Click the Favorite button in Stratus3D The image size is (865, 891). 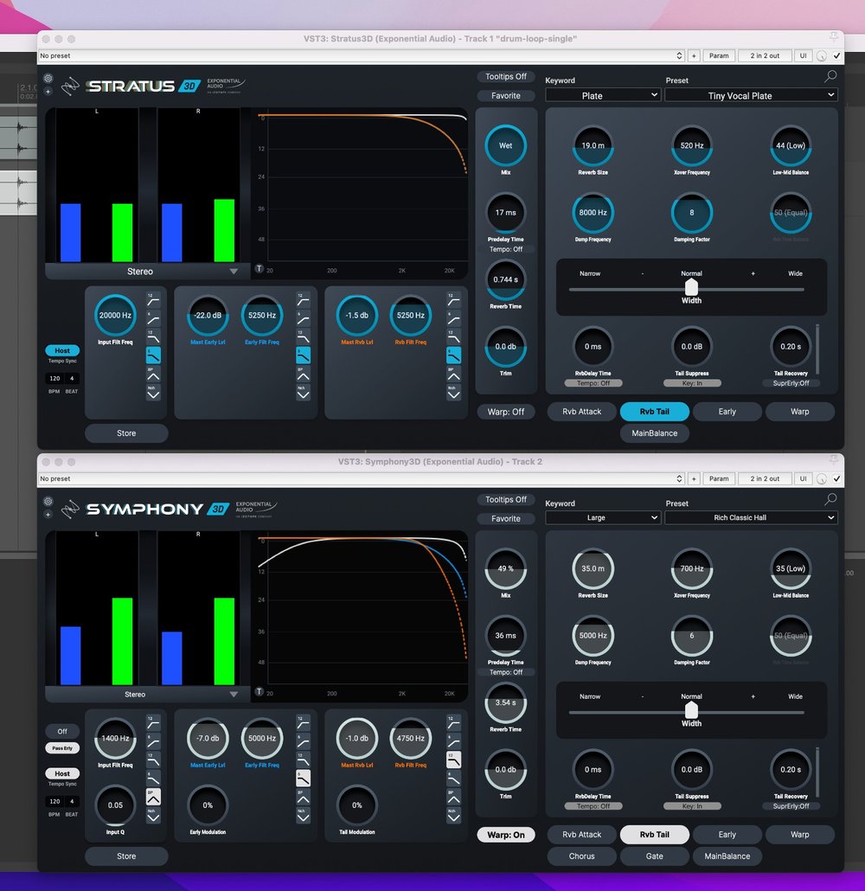point(505,96)
